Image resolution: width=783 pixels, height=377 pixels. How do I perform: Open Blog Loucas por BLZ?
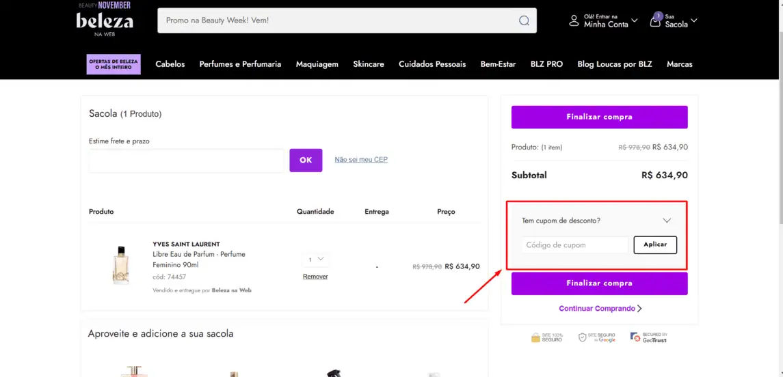[615, 64]
